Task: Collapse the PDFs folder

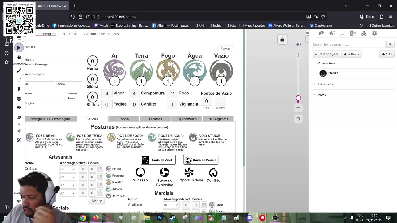Action: point(315,94)
